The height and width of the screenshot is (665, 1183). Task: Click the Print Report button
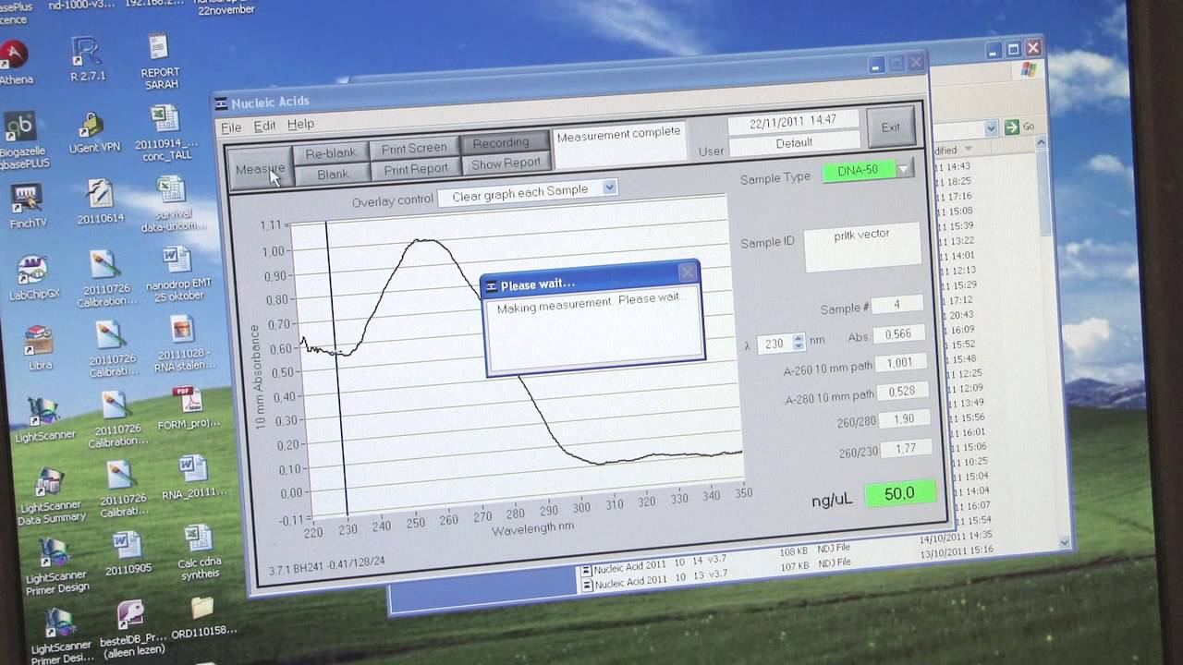(x=416, y=169)
